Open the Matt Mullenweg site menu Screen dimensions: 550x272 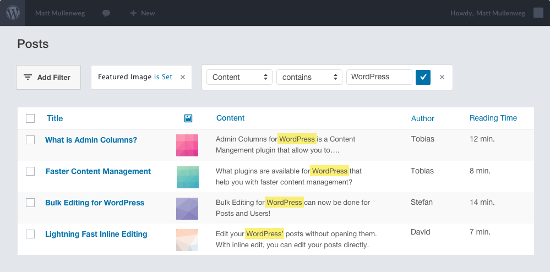(x=60, y=13)
